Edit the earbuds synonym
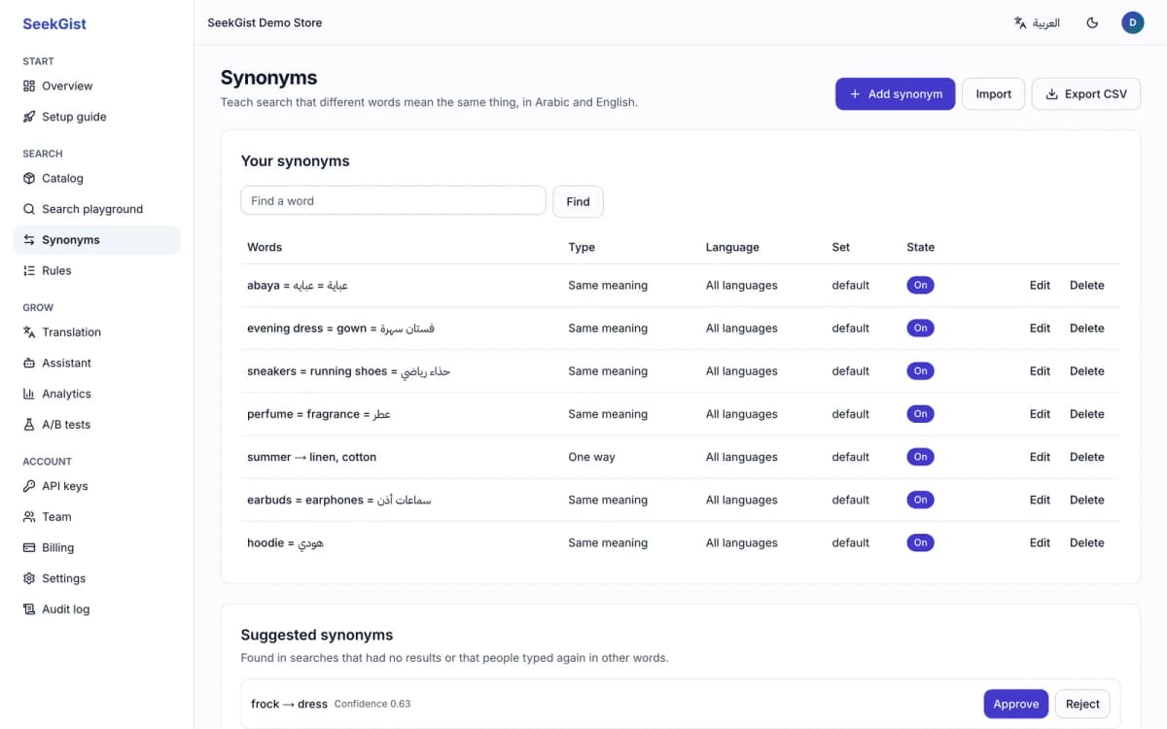 [1040, 499]
